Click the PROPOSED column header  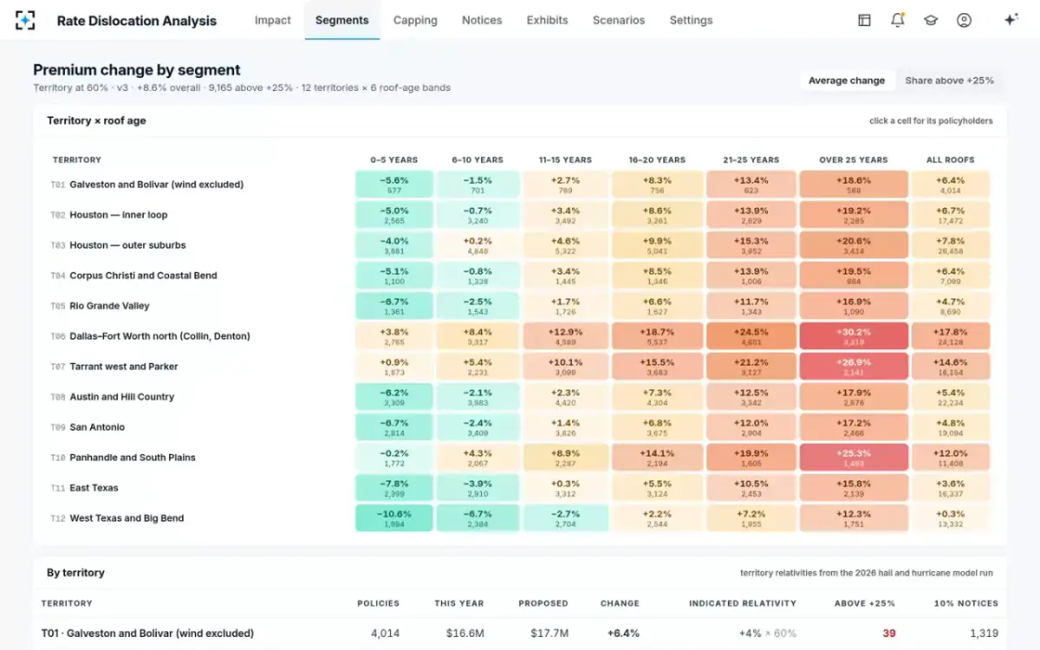pos(543,603)
